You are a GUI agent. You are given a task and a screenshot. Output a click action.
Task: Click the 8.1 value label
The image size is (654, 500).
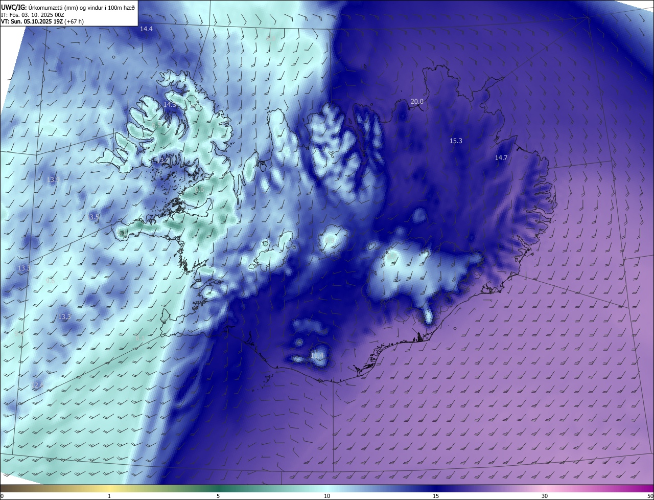pyautogui.click(x=139, y=338)
